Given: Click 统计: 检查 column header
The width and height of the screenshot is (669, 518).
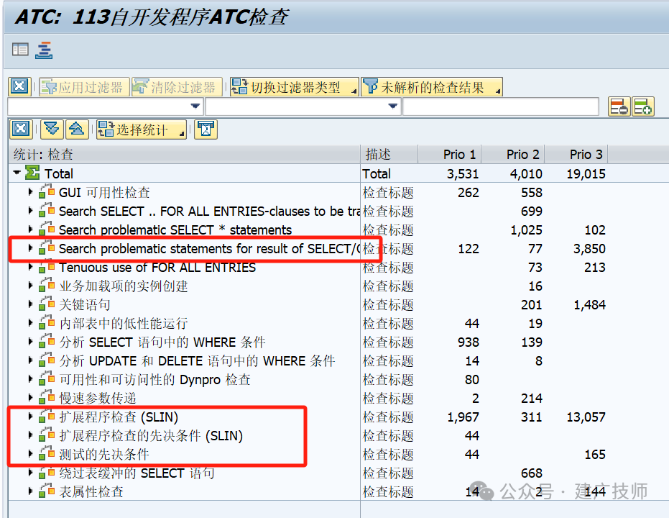Looking at the screenshot, I should point(184,154).
